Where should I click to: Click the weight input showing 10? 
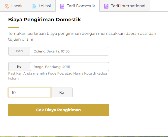(x=30, y=93)
